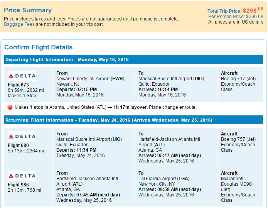The height and width of the screenshot is (208, 268).
Task: Click the UIO arrival airport code
Action: [x=199, y=79]
